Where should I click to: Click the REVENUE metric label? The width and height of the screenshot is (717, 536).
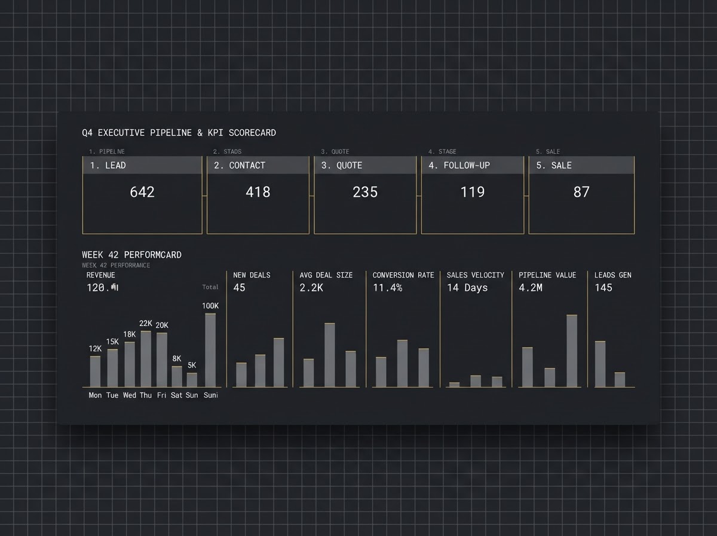101,275
